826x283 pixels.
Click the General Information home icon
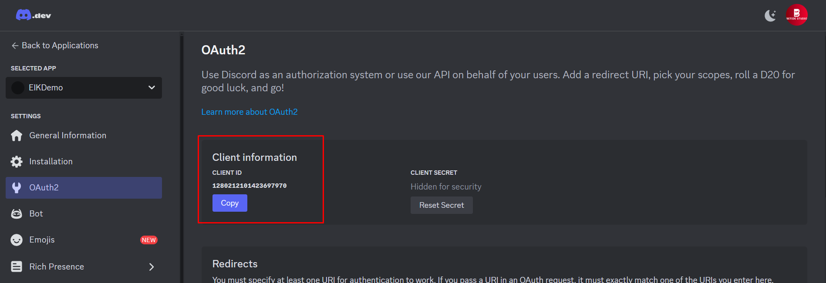(x=17, y=136)
